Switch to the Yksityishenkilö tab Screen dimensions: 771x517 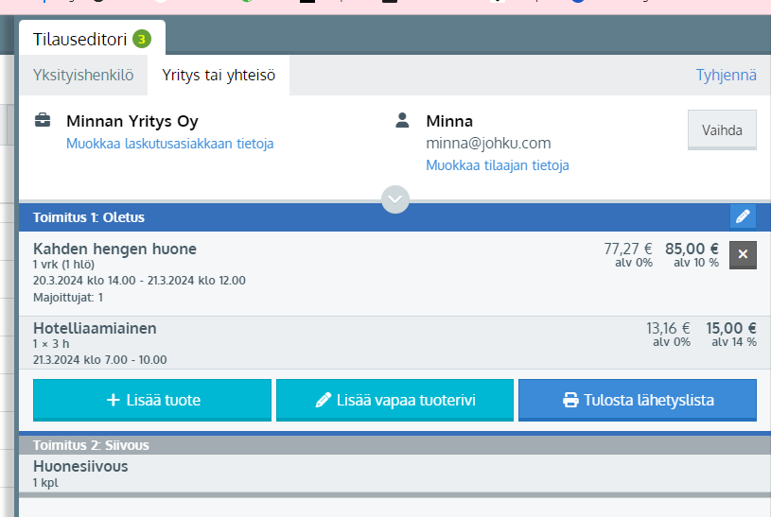pyautogui.click(x=83, y=76)
